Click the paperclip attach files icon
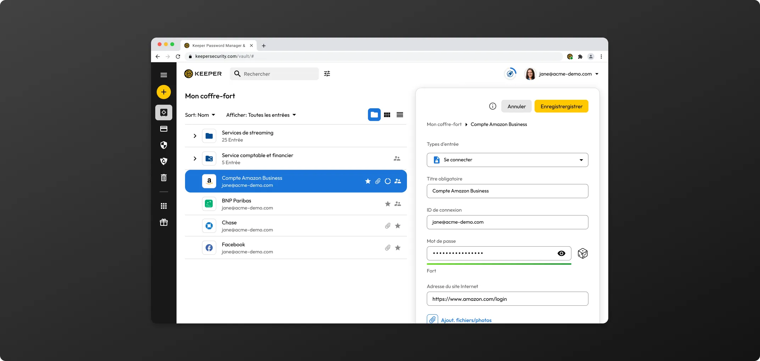 (x=432, y=320)
